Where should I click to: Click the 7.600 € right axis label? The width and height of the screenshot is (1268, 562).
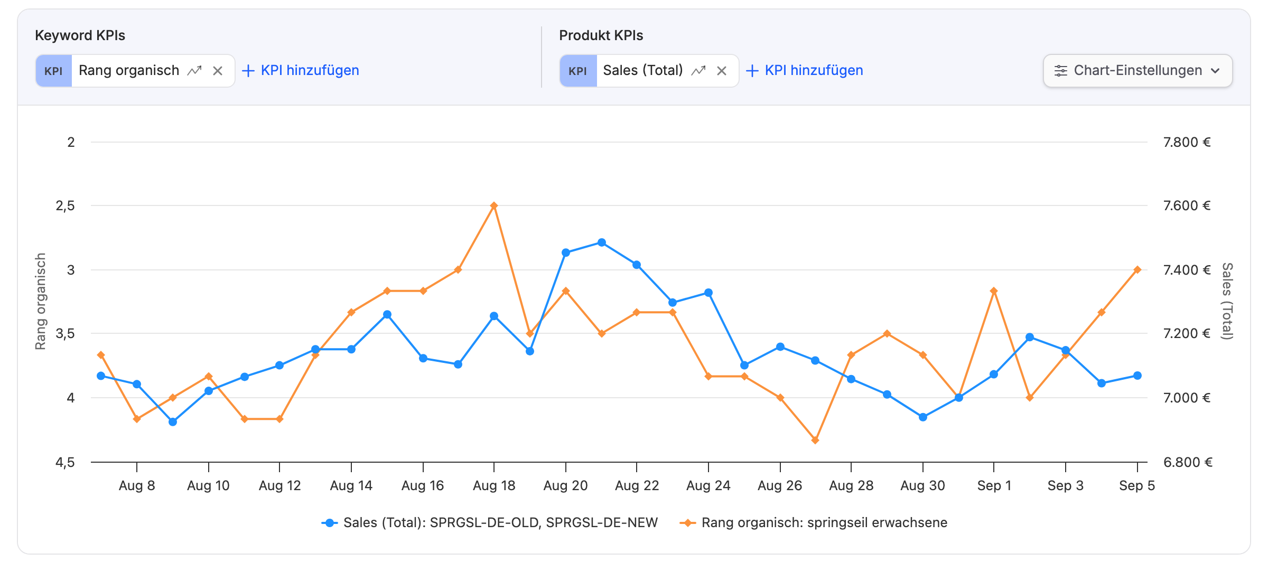point(1187,205)
